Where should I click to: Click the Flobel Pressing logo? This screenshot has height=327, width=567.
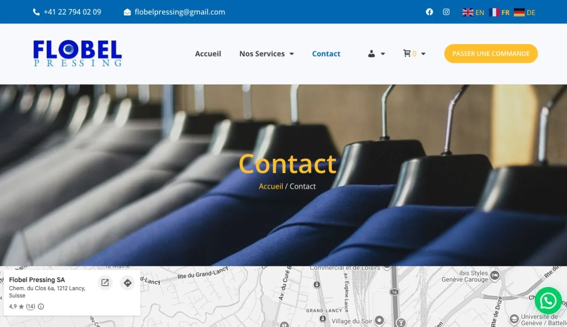pos(78,54)
